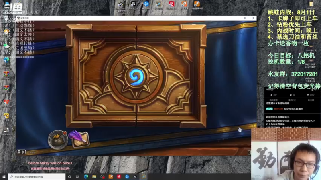The image size is (321, 180).
Task: Open Cortana circle on the taskbar
Action: (69, 176)
